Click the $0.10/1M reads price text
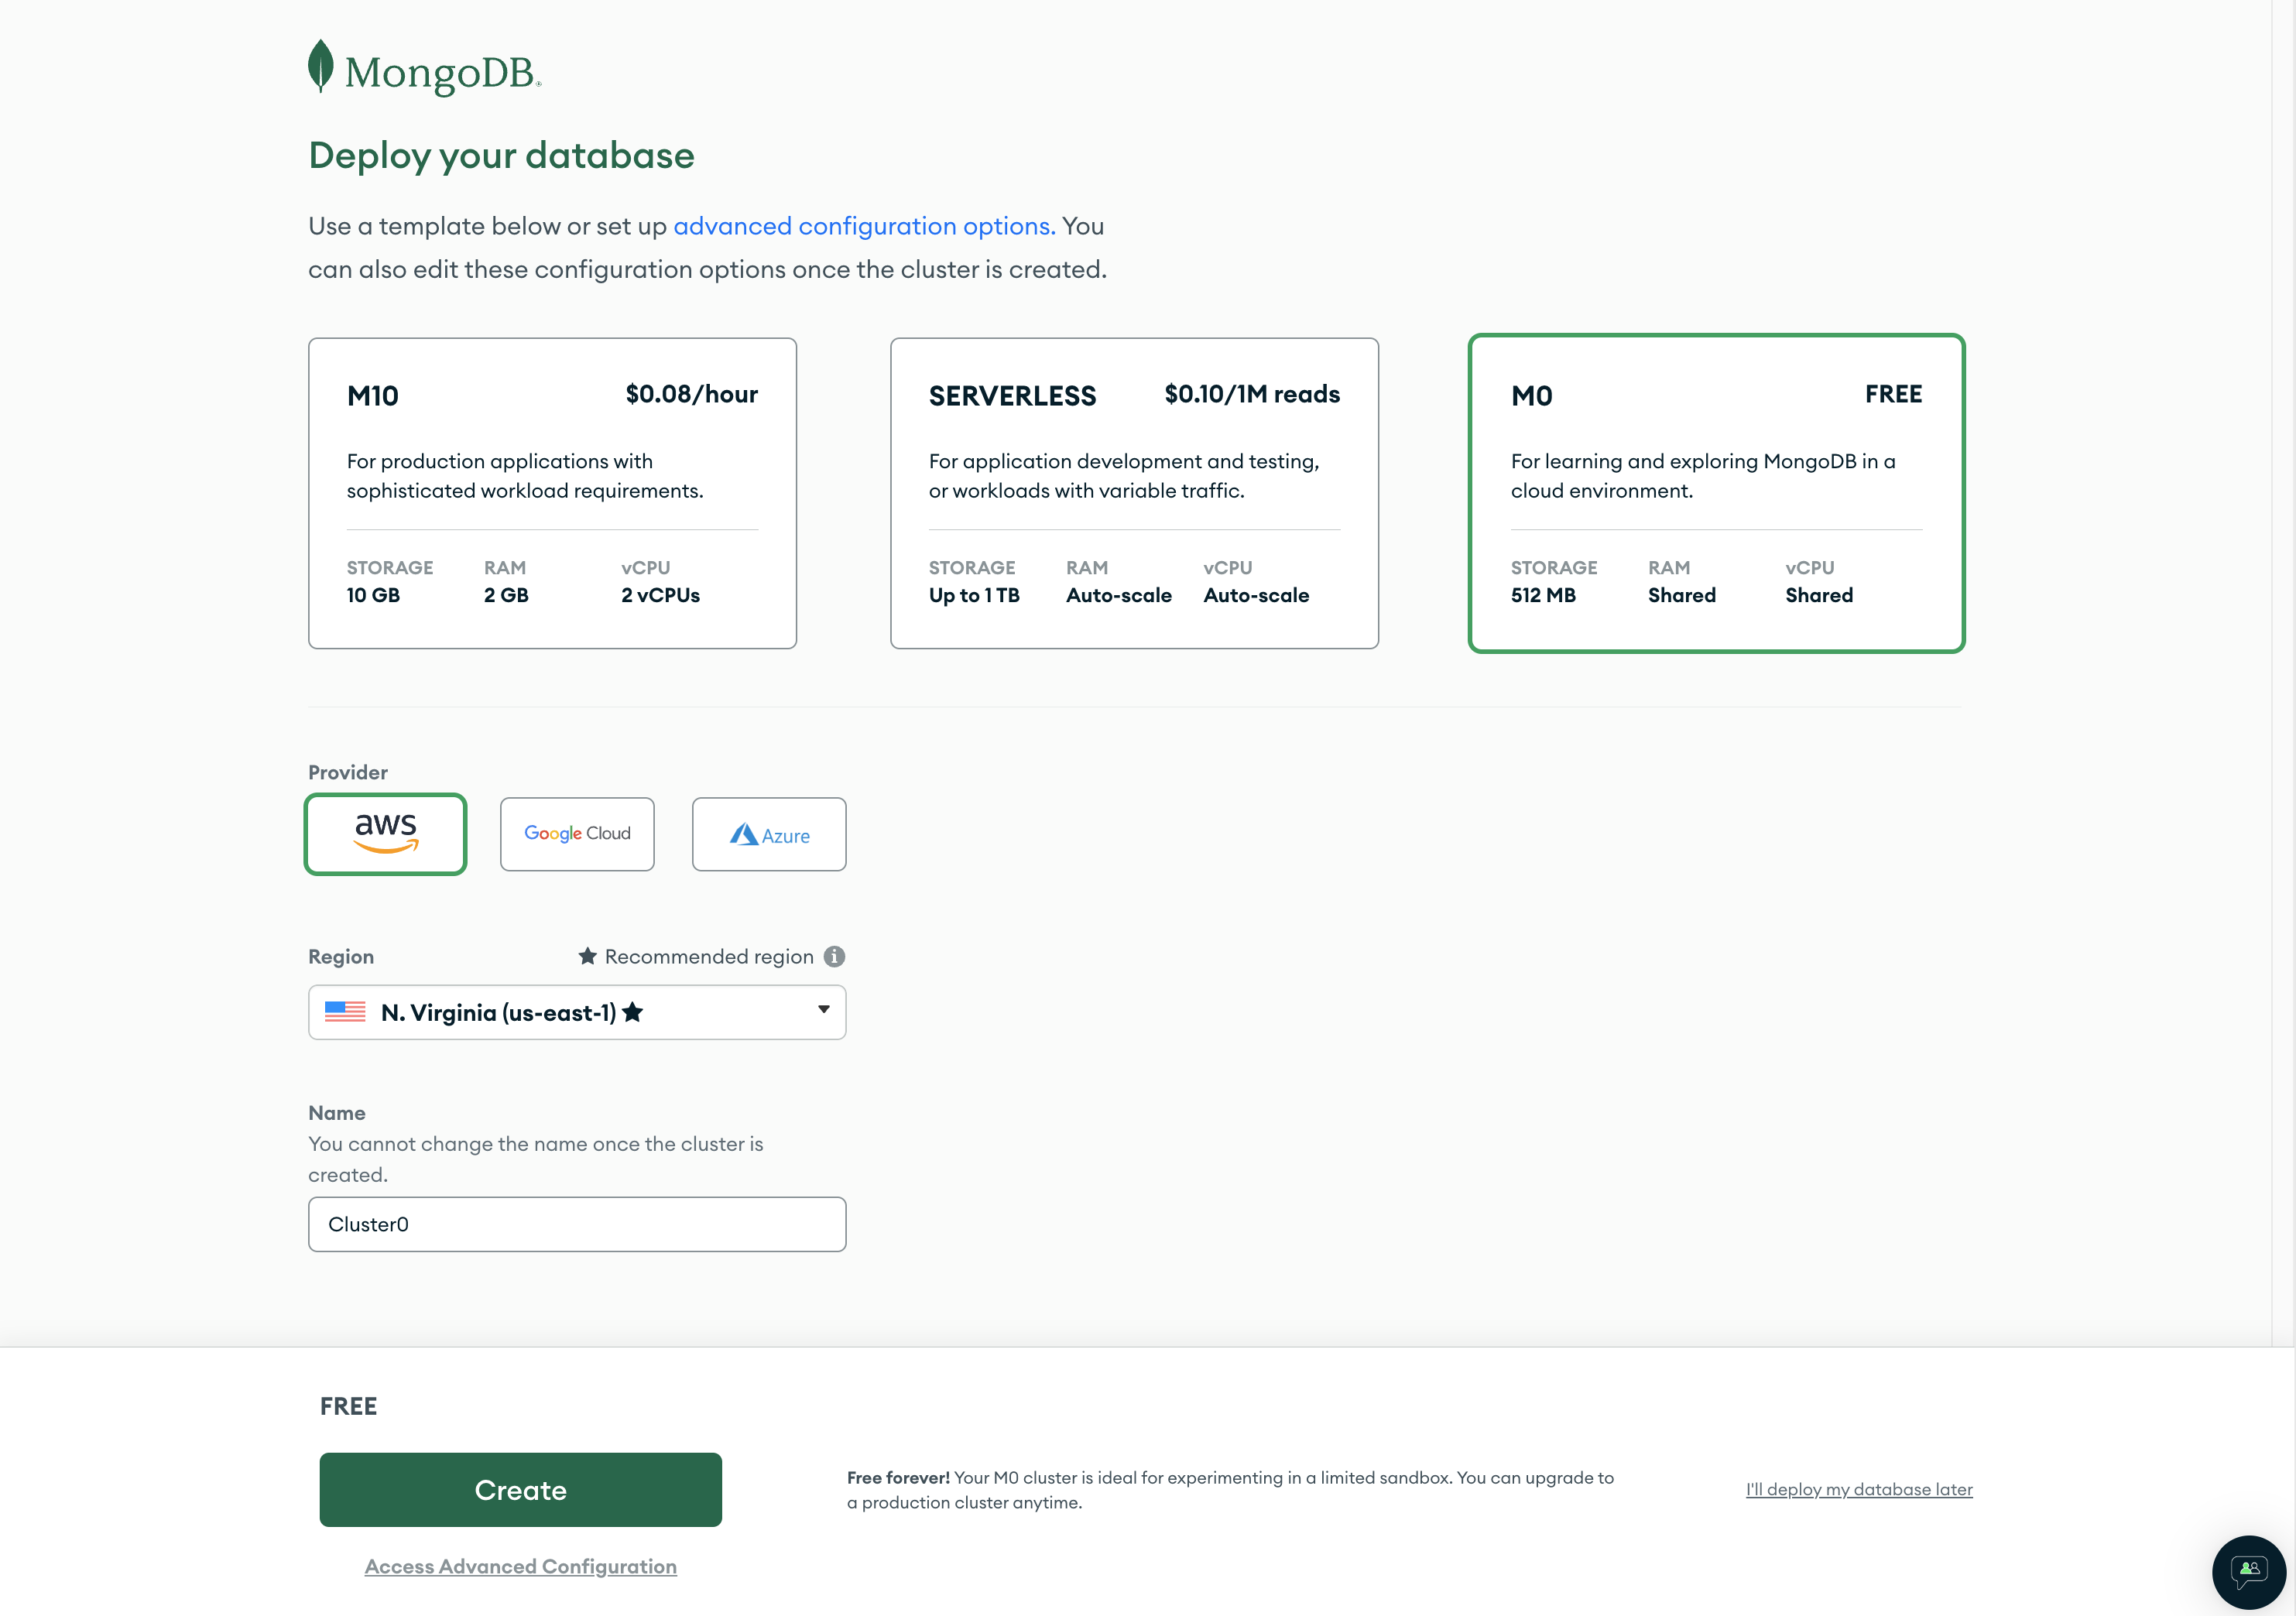The height and width of the screenshot is (1616, 2296). tap(1252, 394)
